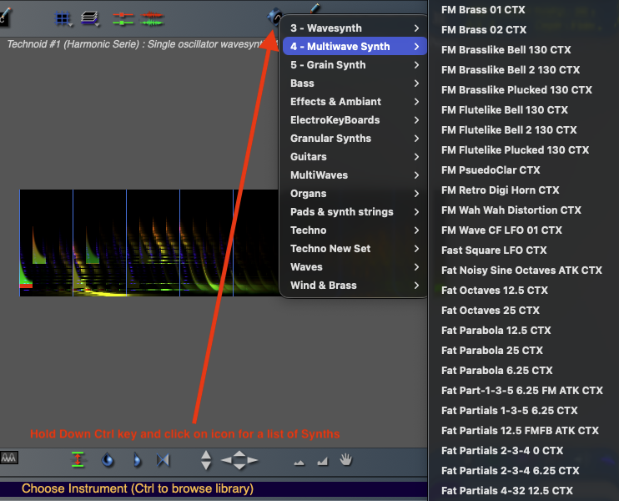This screenshot has width=619, height=501.
Task: Click the stacked layers icon
Action: point(89,18)
